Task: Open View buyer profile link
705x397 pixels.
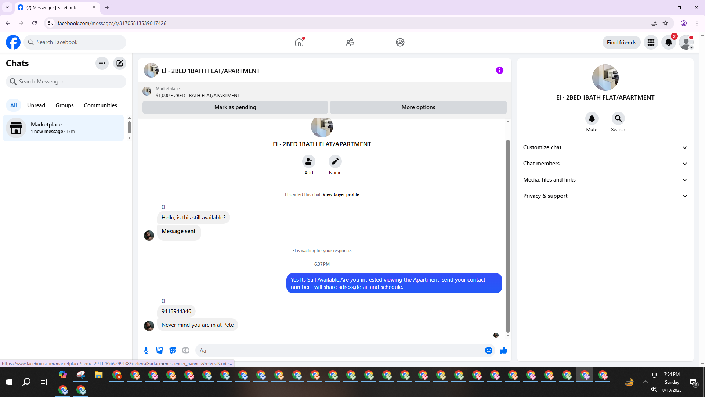Action: pos(340,194)
